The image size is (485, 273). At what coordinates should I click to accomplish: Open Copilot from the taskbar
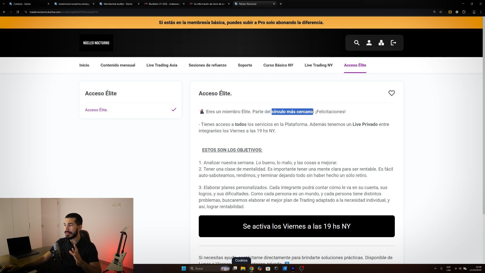(260, 268)
